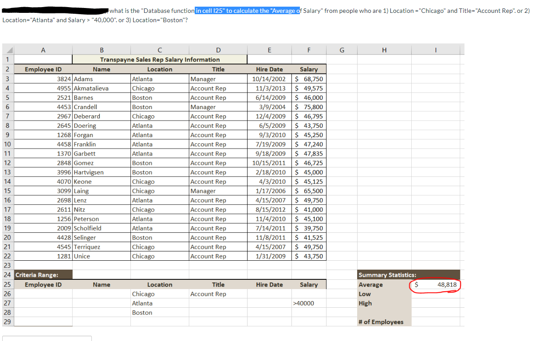Screen dimensions: 539x341
Task: Select the Boston criteria cell in row 28
Action: coord(160,312)
